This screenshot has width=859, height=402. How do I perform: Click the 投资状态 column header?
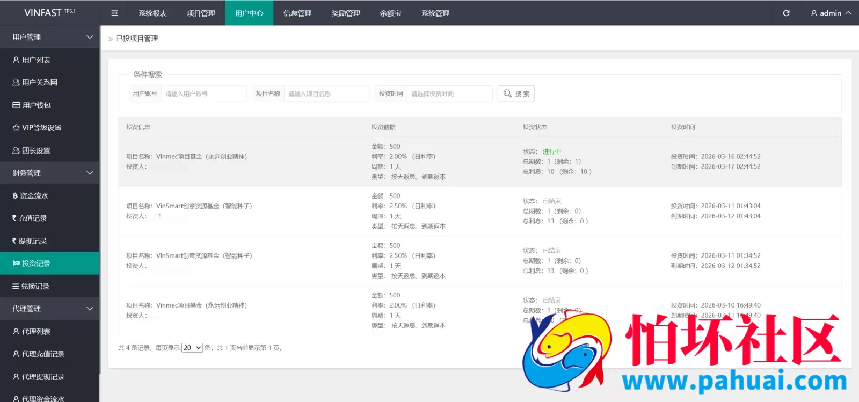(x=535, y=127)
